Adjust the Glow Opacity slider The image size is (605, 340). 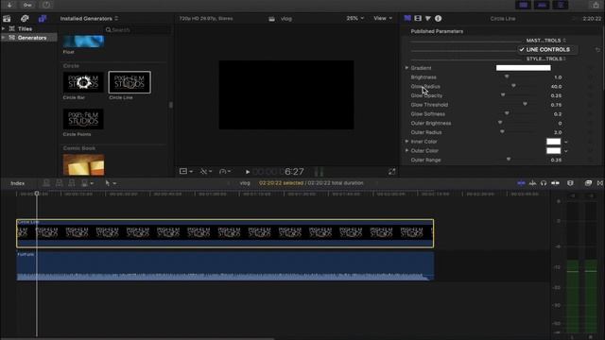click(503, 95)
